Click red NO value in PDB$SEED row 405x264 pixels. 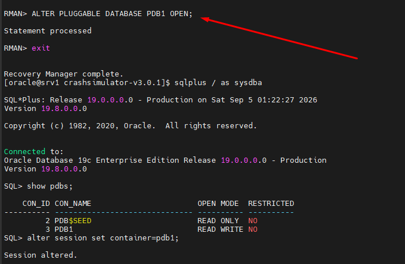pyautogui.click(x=253, y=221)
